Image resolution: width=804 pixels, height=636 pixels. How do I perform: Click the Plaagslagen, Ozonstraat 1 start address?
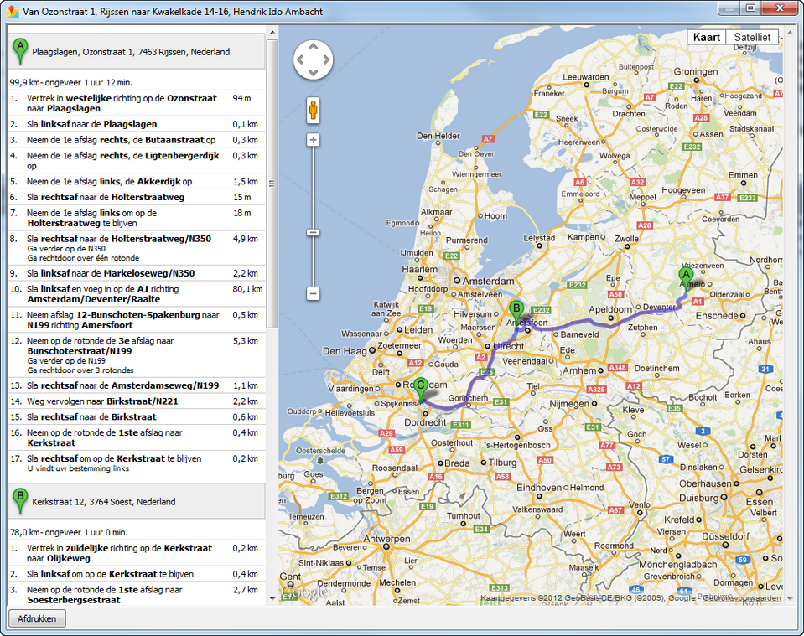pyautogui.click(x=131, y=52)
